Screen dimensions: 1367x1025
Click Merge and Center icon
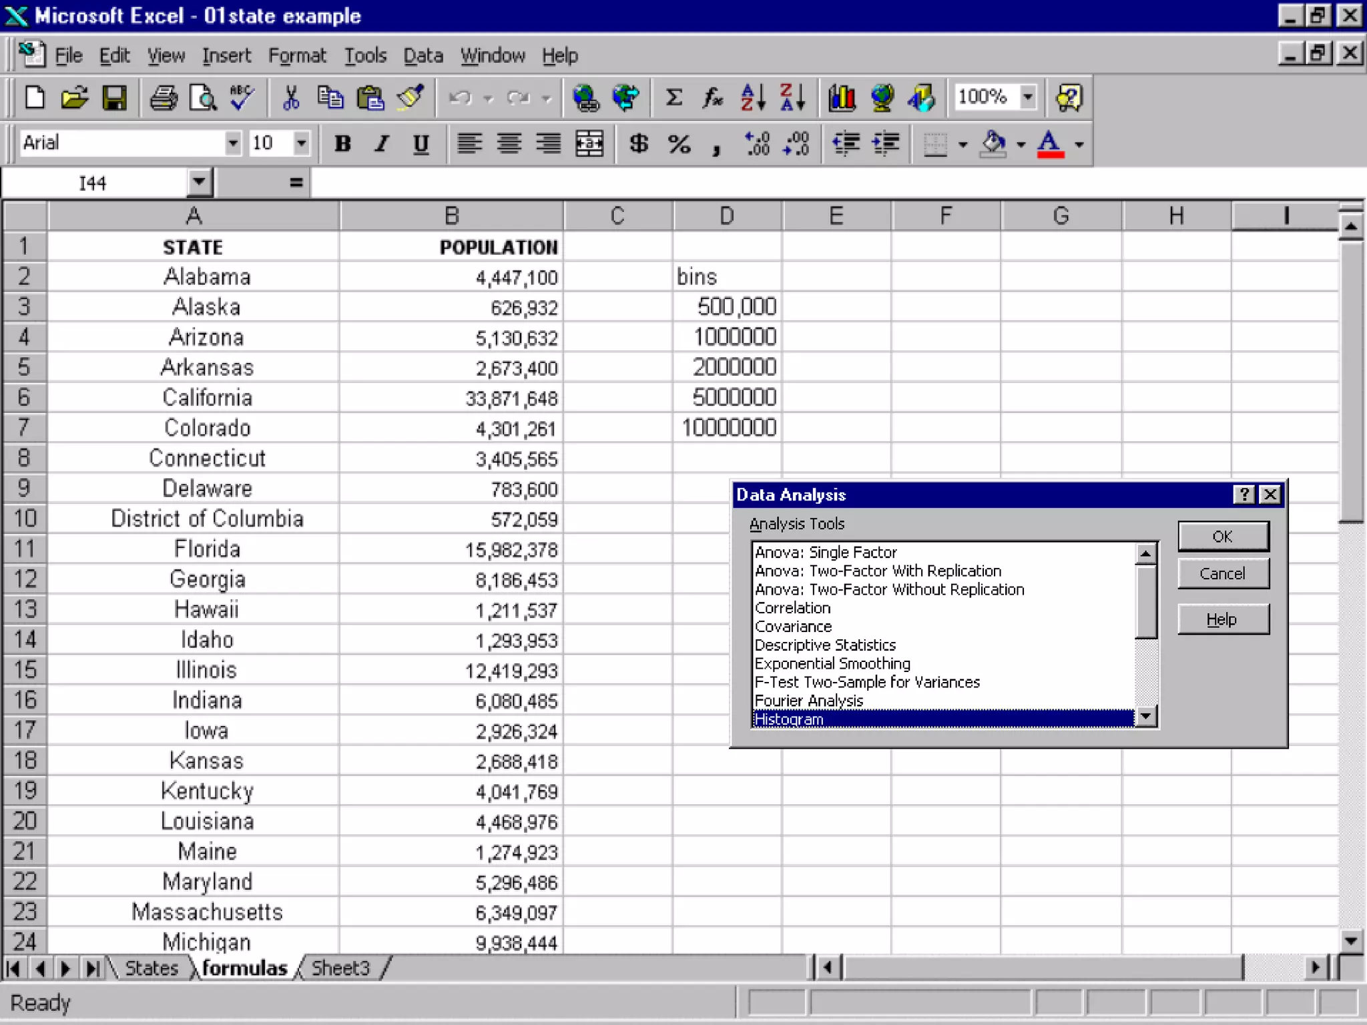tap(589, 143)
